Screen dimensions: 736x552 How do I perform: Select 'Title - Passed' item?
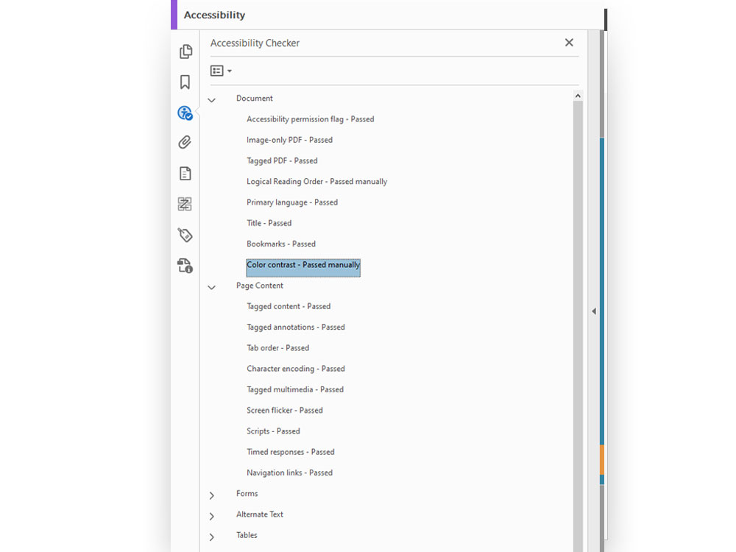269,223
